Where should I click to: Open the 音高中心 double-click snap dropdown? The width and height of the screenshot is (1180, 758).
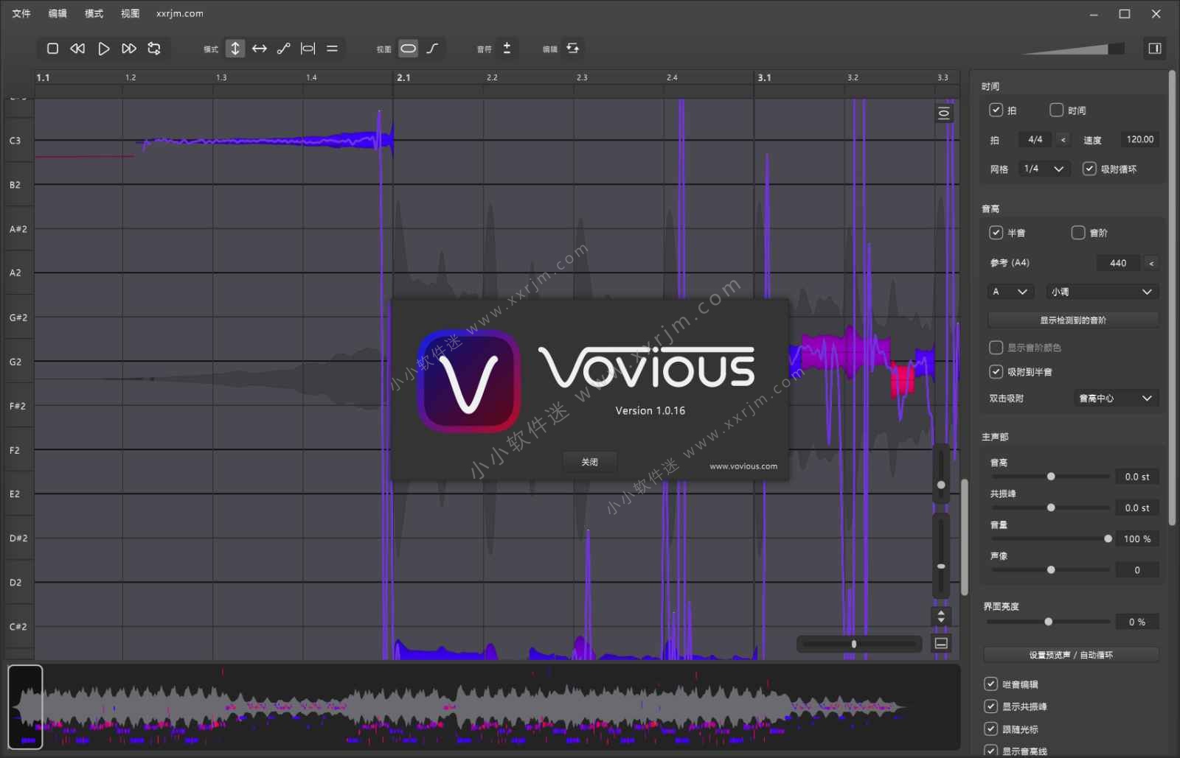tap(1115, 399)
